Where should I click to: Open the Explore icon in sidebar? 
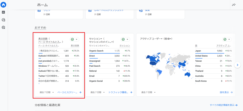tap(3, 20)
